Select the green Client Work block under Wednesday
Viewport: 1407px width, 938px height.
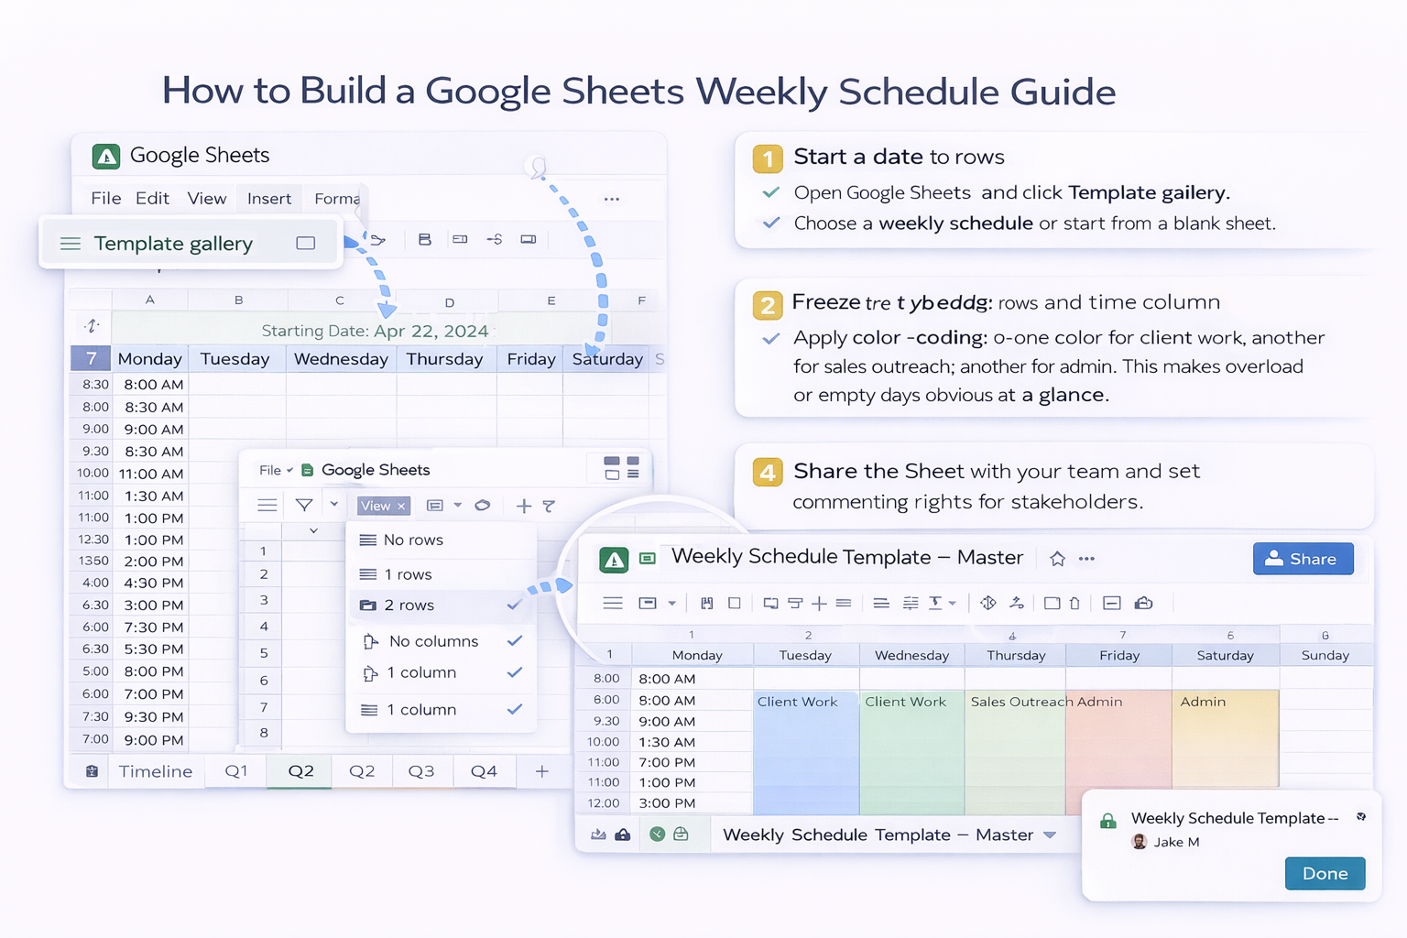[911, 751]
